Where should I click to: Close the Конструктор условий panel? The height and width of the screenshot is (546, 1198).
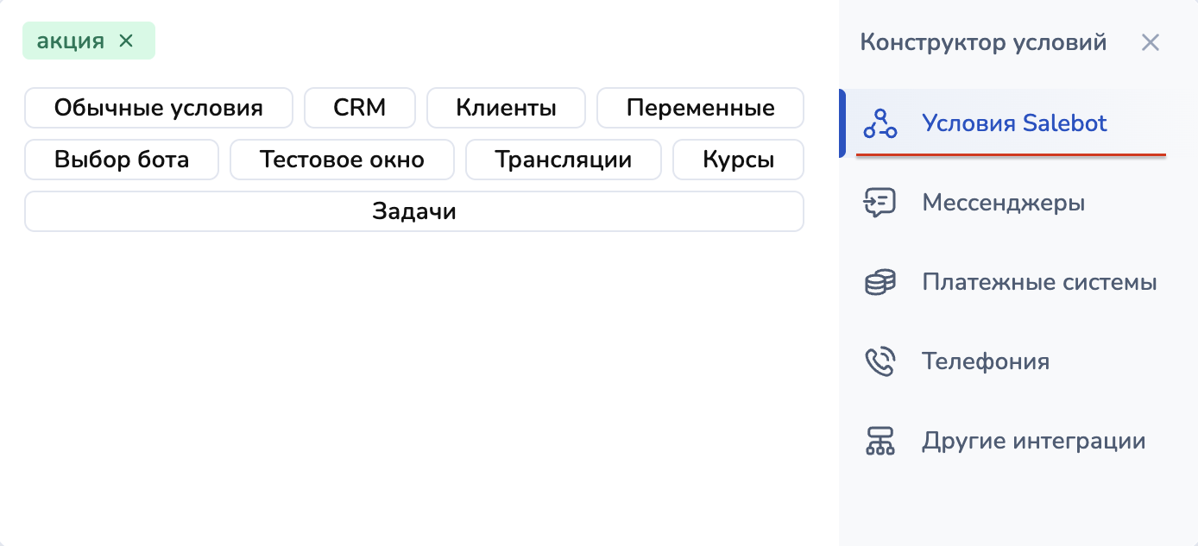click(x=1150, y=42)
